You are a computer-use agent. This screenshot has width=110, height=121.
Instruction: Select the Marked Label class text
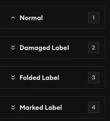41,108
